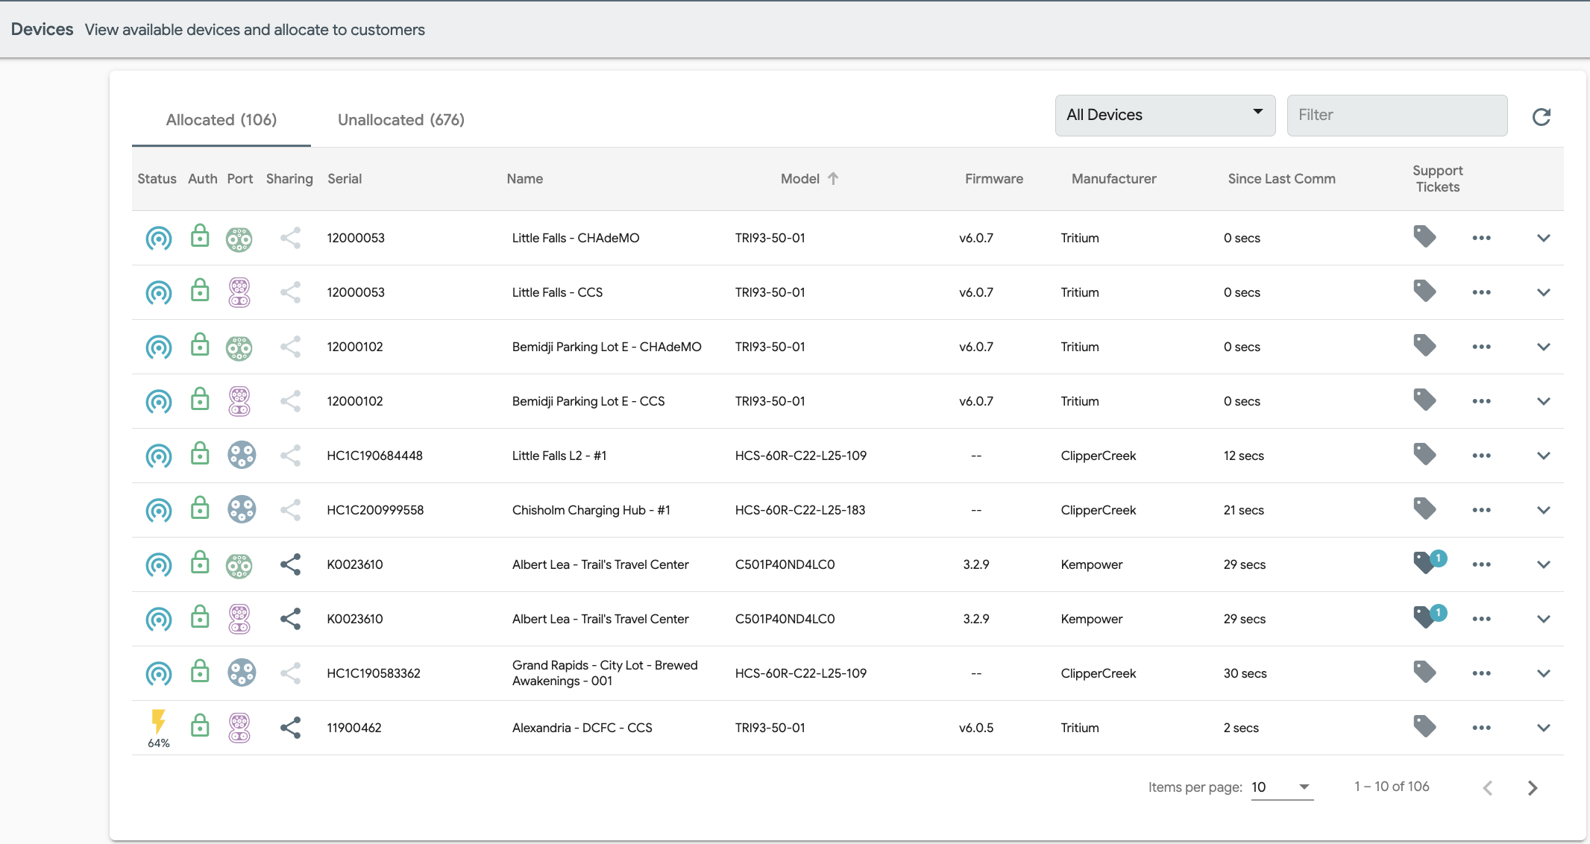The image size is (1590, 844).
Task: Click the previous page arrow
Action: pos(1488,787)
